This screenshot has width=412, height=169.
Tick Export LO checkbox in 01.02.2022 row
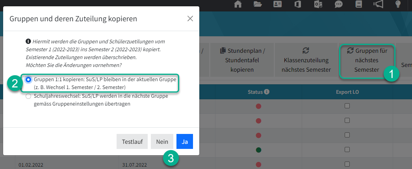pos(347,165)
